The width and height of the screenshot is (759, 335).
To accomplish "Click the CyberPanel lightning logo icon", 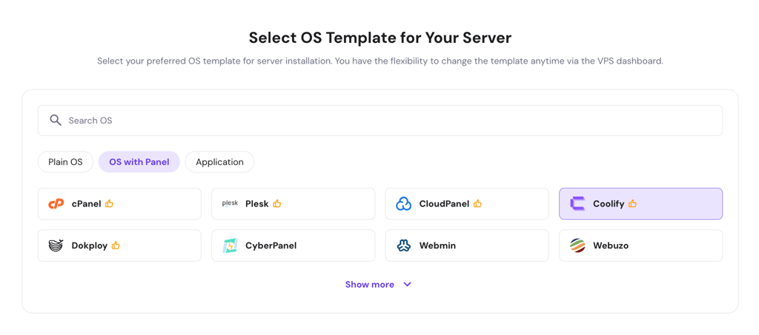I will [x=230, y=246].
